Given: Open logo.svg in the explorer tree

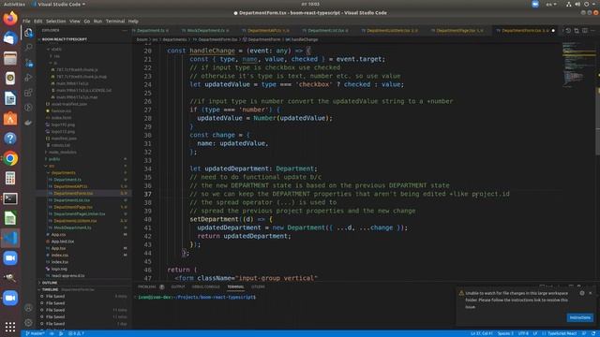Looking at the screenshot, I should click(59, 269).
